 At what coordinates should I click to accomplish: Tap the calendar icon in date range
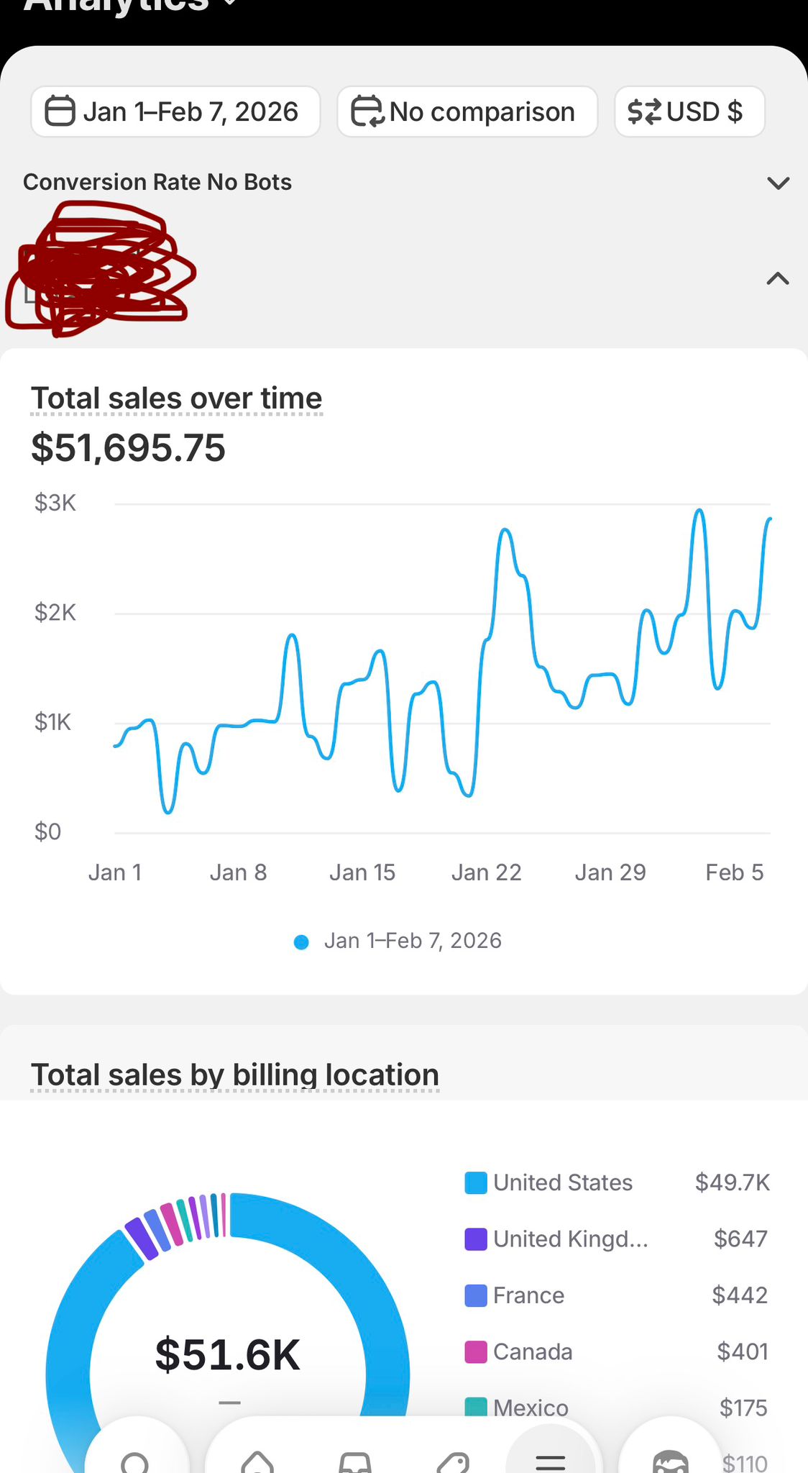[x=60, y=111]
